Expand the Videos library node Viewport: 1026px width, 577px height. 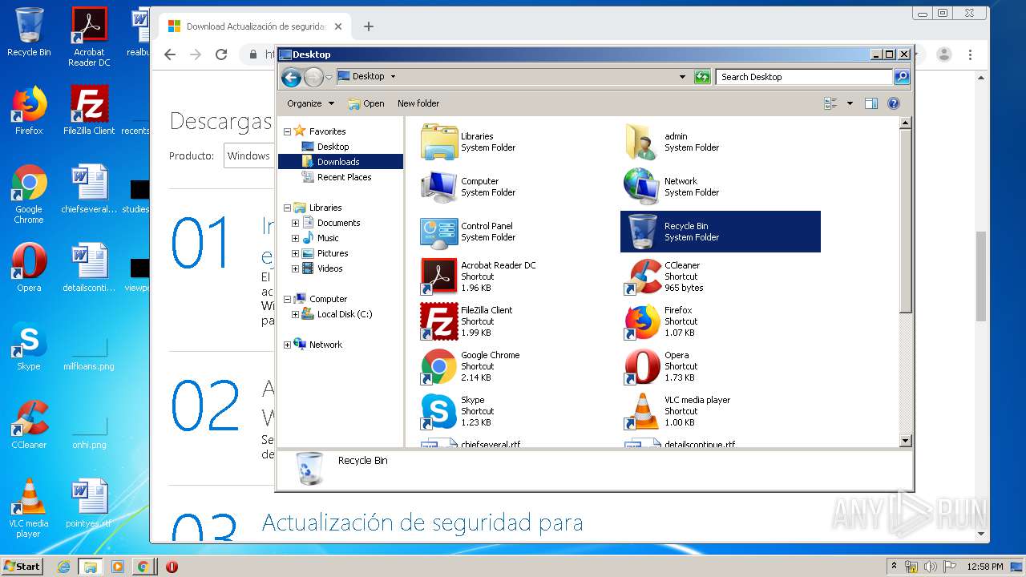pos(295,268)
